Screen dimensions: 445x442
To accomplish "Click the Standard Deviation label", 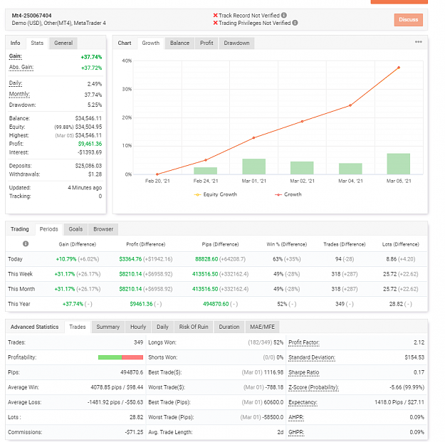I will [312, 357].
